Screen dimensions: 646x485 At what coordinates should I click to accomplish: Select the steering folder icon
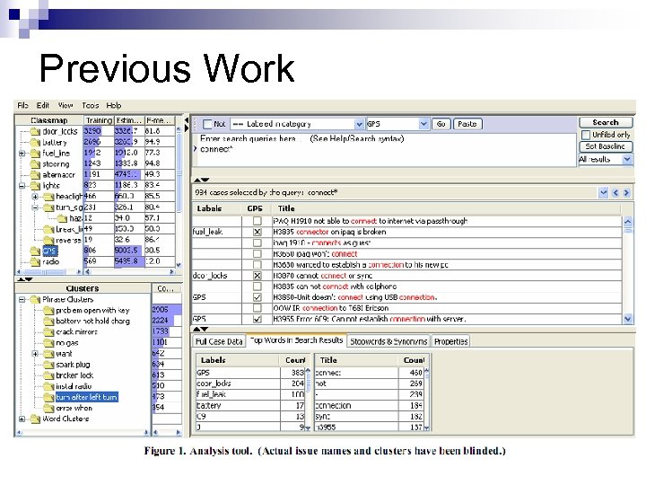(x=35, y=164)
